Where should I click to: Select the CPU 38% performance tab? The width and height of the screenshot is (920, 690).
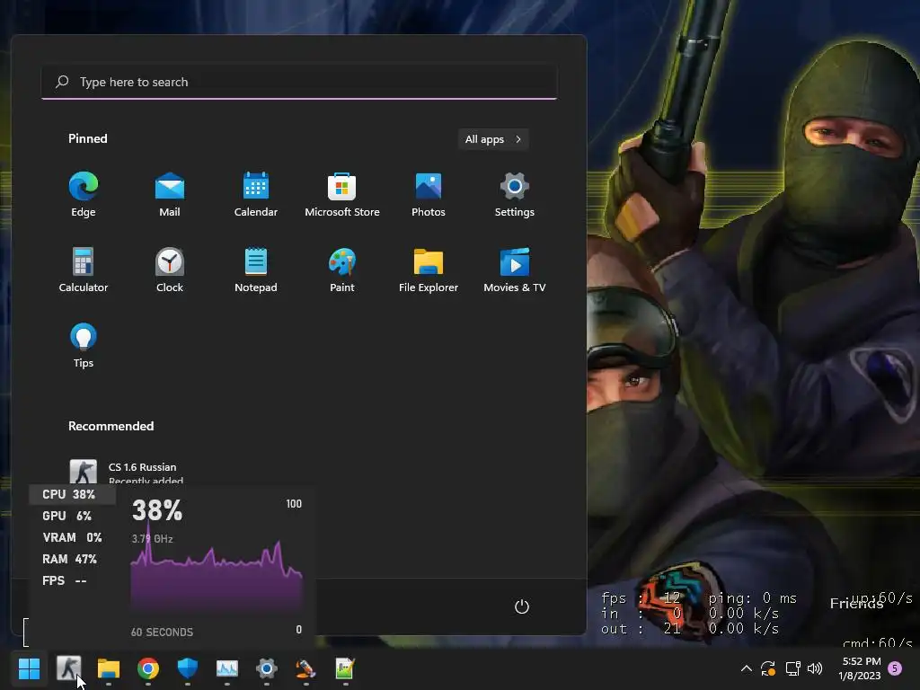(x=72, y=494)
